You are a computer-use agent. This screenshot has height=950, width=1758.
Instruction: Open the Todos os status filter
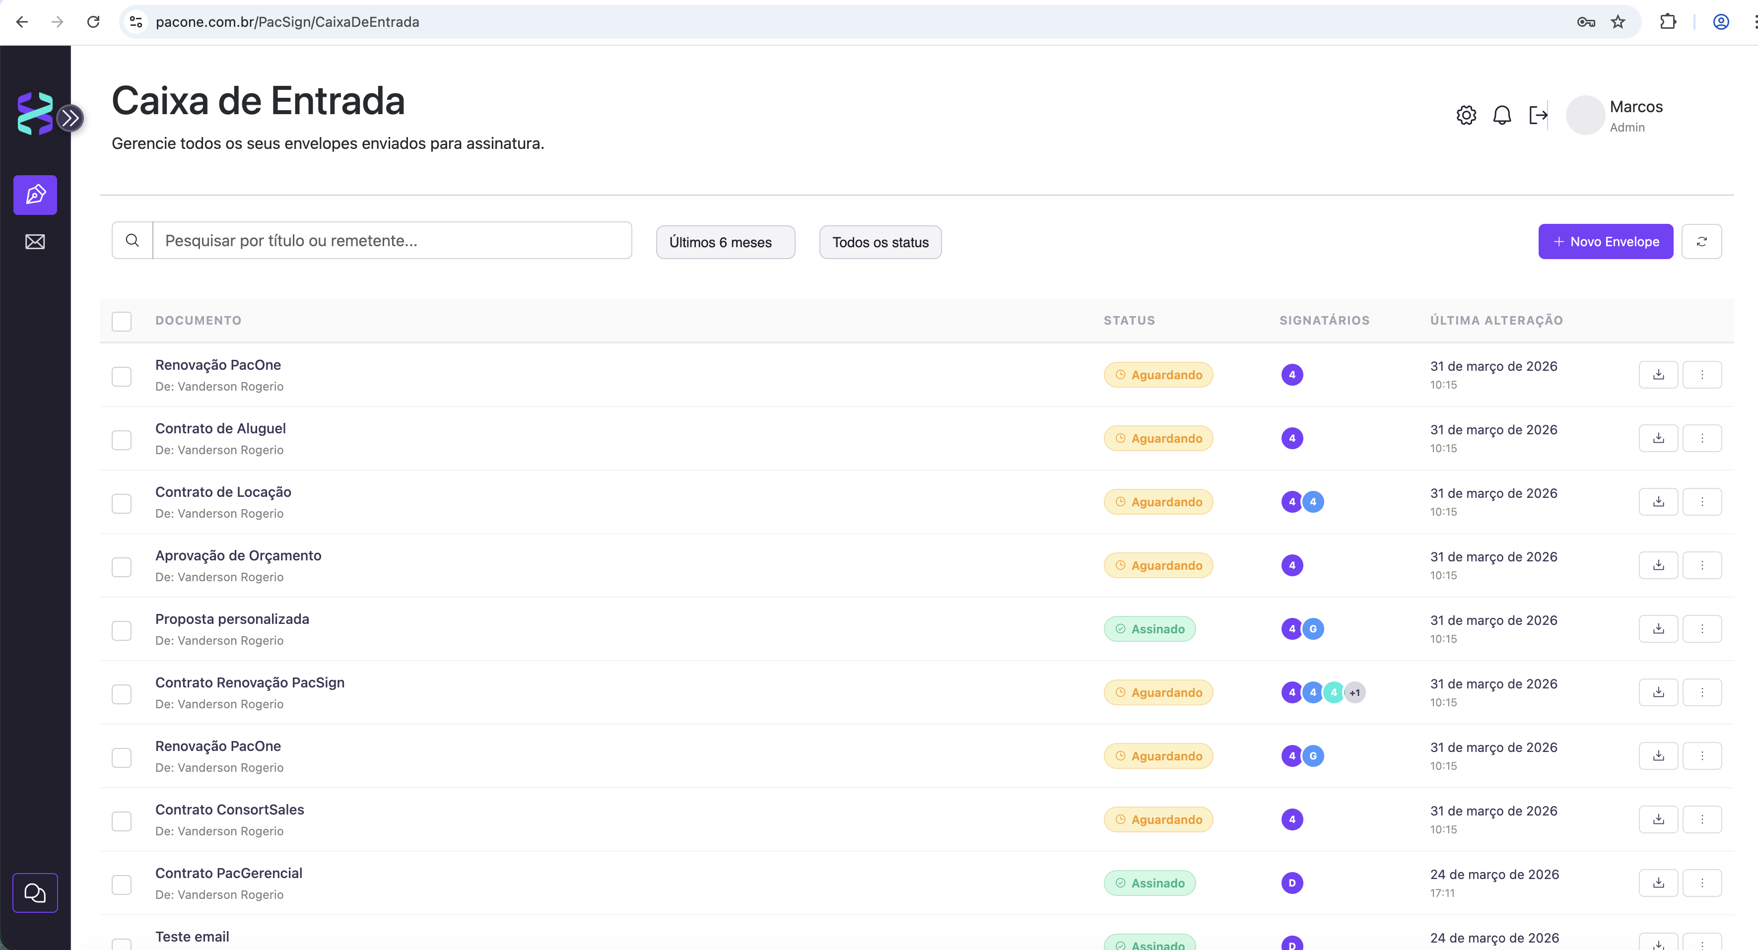880,242
